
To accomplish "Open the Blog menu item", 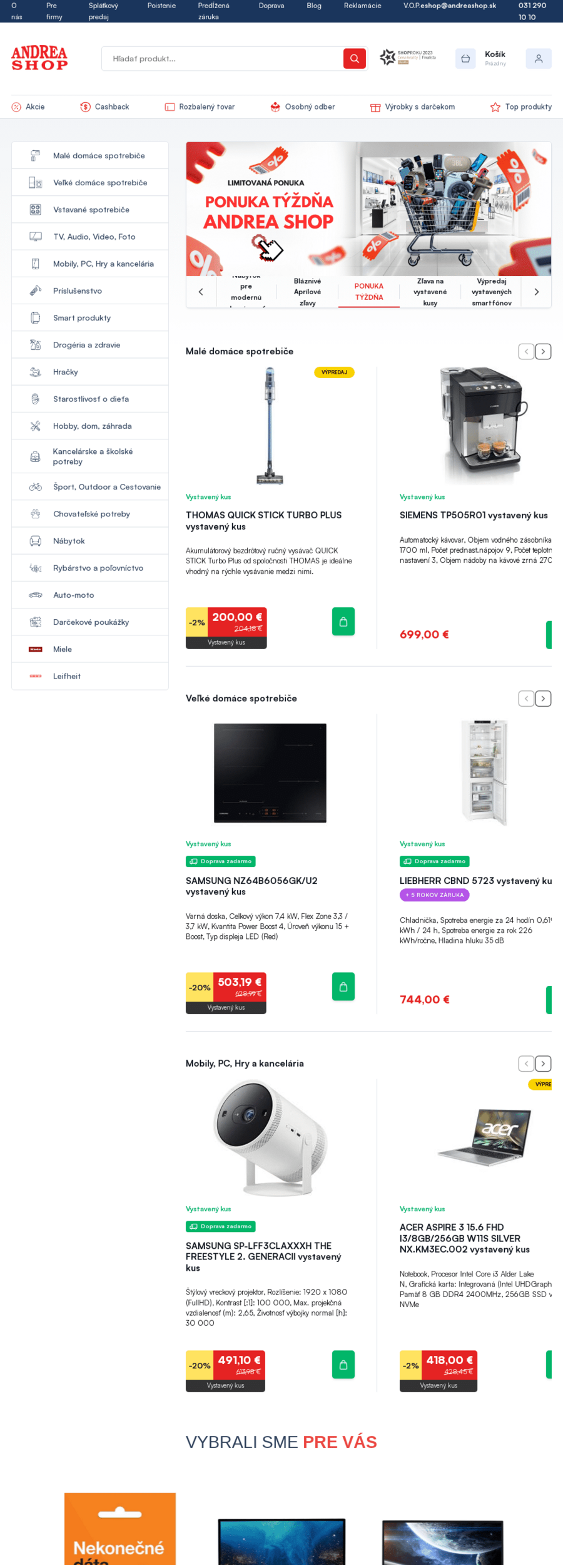I will (x=314, y=6).
